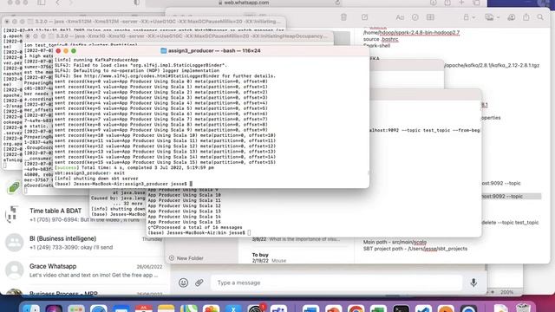Open a new Safari tab with plus
This screenshot has height=312, width=555.
pos(461,3)
